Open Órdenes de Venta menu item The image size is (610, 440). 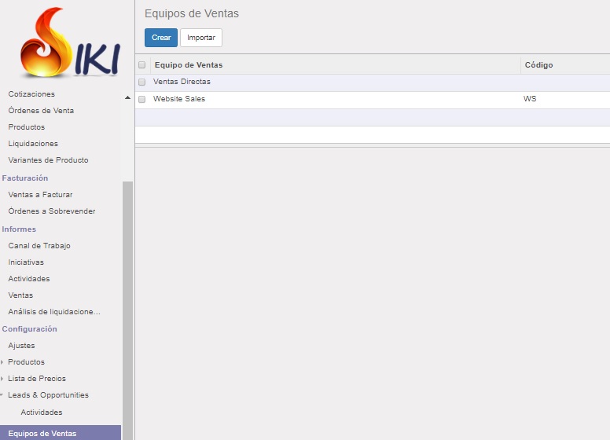41,111
